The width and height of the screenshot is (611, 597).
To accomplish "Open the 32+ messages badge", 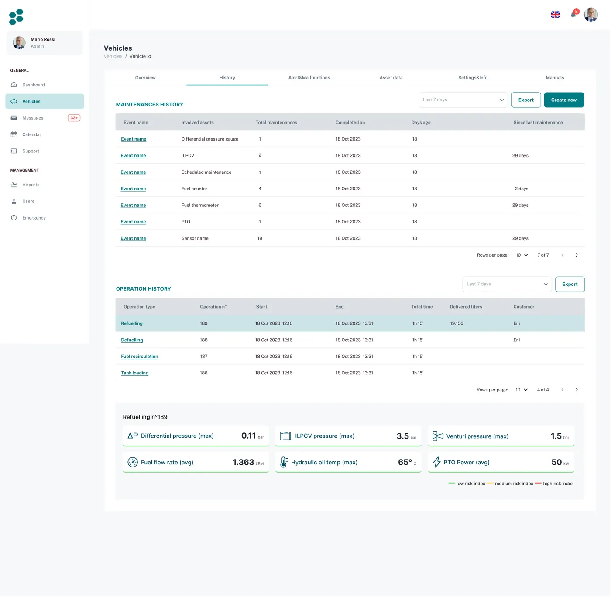I will [x=74, y=118].
